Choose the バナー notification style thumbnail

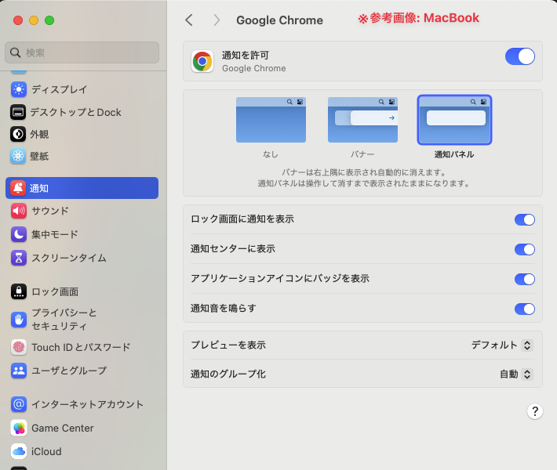pos(362,120)
